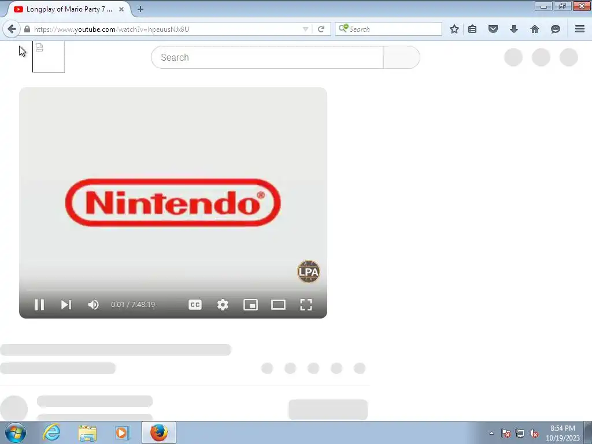
Task: Click the Nintendo logo video frame
Action: 173,203
